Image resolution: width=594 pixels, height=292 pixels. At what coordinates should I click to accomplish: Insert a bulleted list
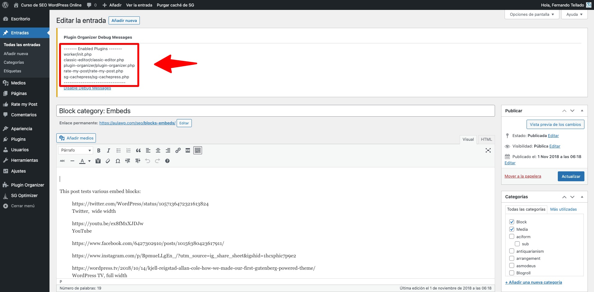coord(118,150)
